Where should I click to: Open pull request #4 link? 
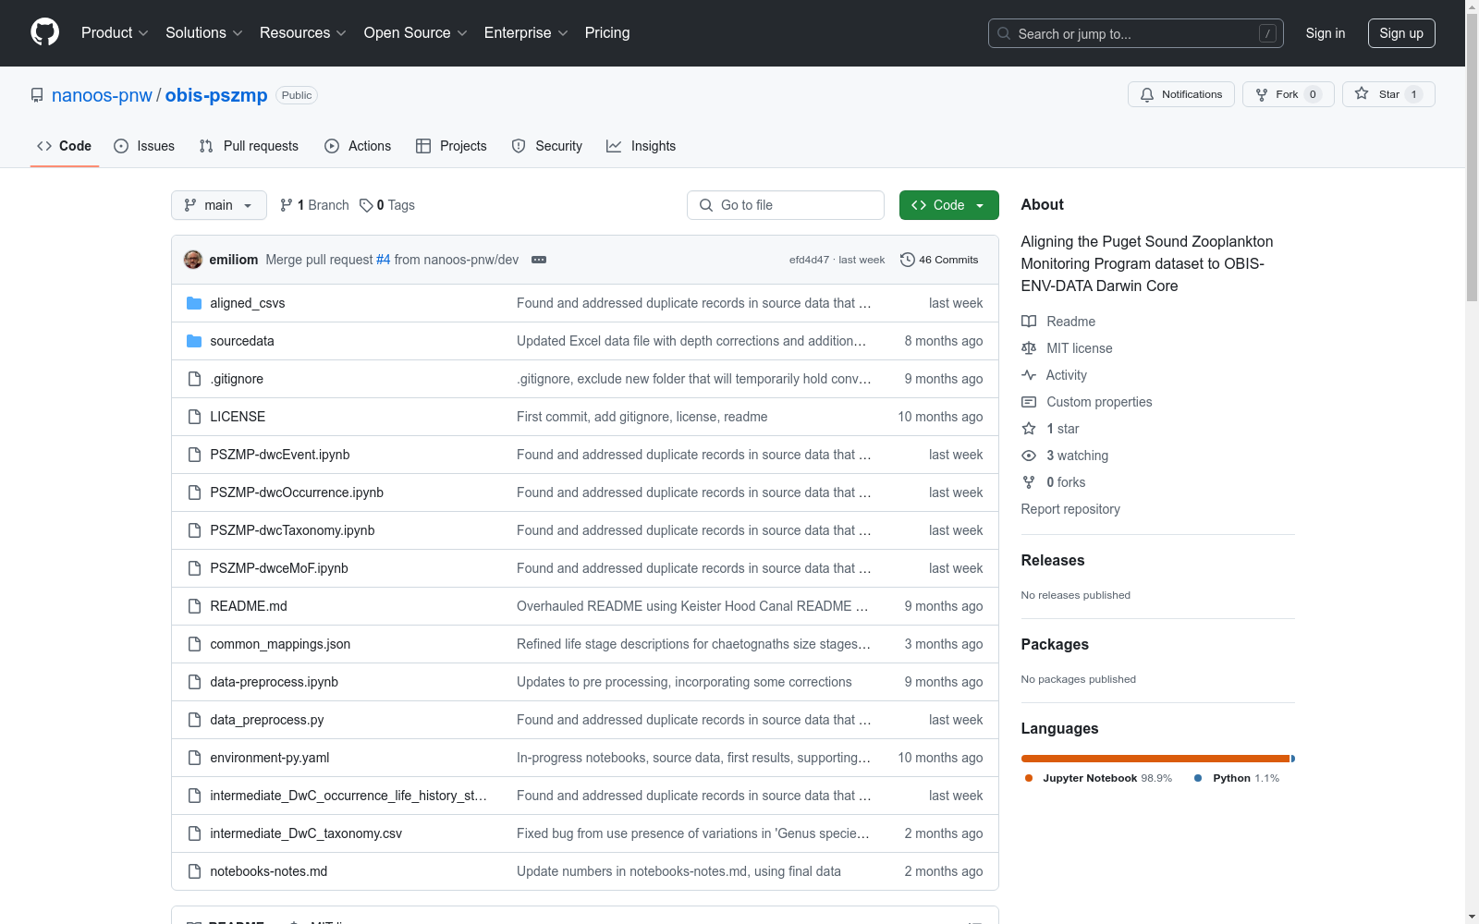point(384,260)
